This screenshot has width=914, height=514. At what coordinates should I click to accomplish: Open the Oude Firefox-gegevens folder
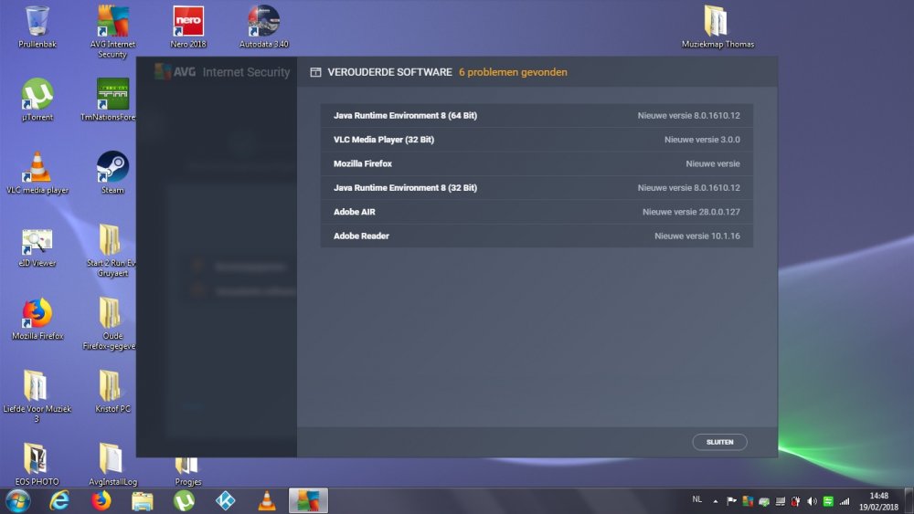110,324
